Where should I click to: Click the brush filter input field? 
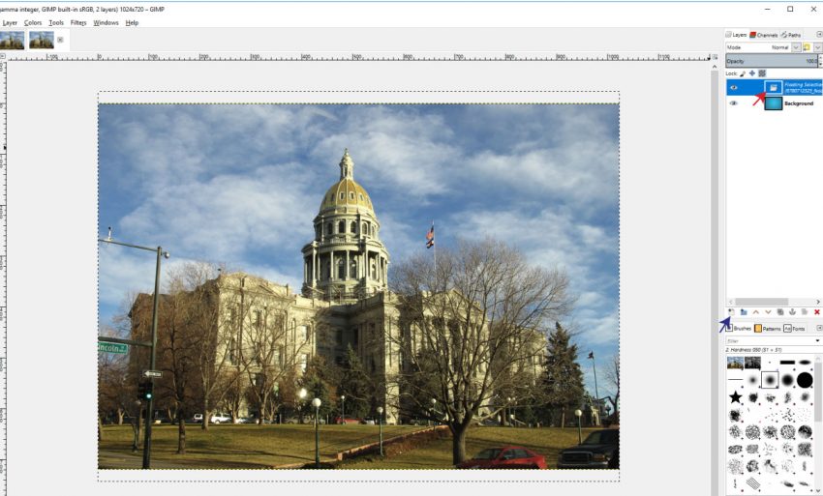click(x=770, y=340)
